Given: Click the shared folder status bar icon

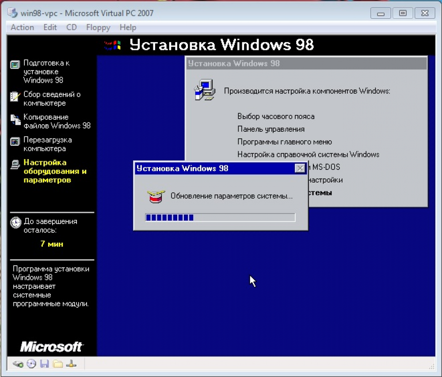Looking at the screenshot, I should point(58,364).
